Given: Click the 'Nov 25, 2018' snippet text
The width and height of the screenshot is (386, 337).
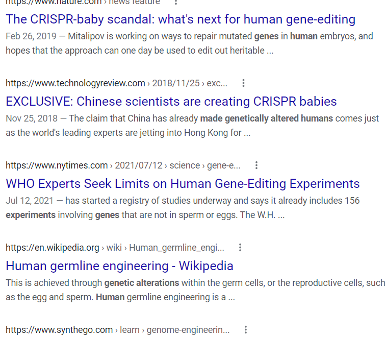Looking at the screenshot, I should 32,118.
